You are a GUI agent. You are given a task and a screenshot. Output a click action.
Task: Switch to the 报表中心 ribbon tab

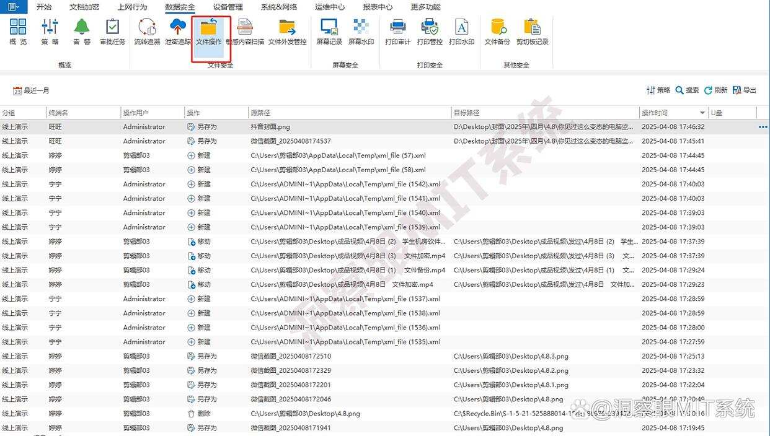[x=377, y=7]
